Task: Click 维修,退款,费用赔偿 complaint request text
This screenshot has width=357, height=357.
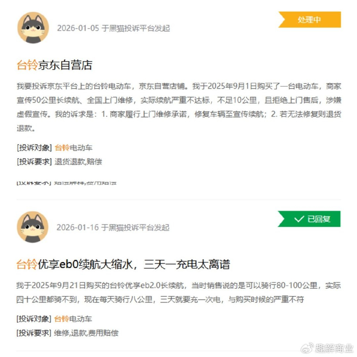Action: click(x=86, y=333)
